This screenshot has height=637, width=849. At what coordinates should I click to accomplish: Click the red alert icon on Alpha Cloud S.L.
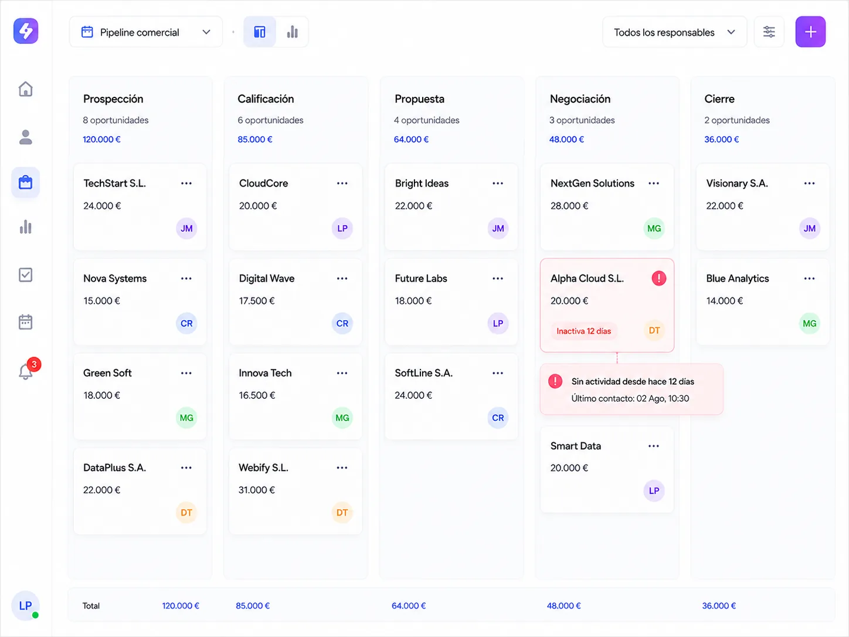pos(659,278)
